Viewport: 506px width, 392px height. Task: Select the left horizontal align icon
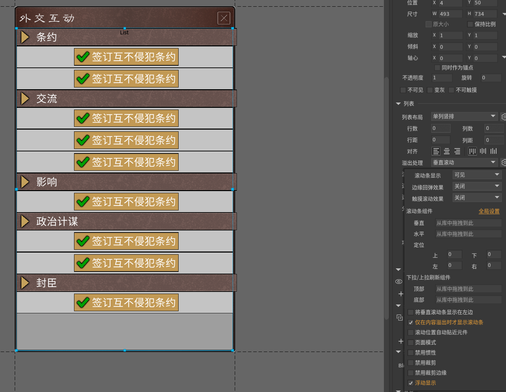click(x=436, y=151)
